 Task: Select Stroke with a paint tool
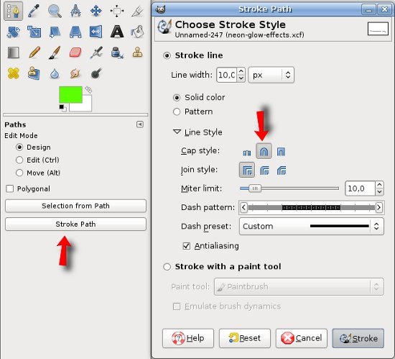click(x=167, y=267)
